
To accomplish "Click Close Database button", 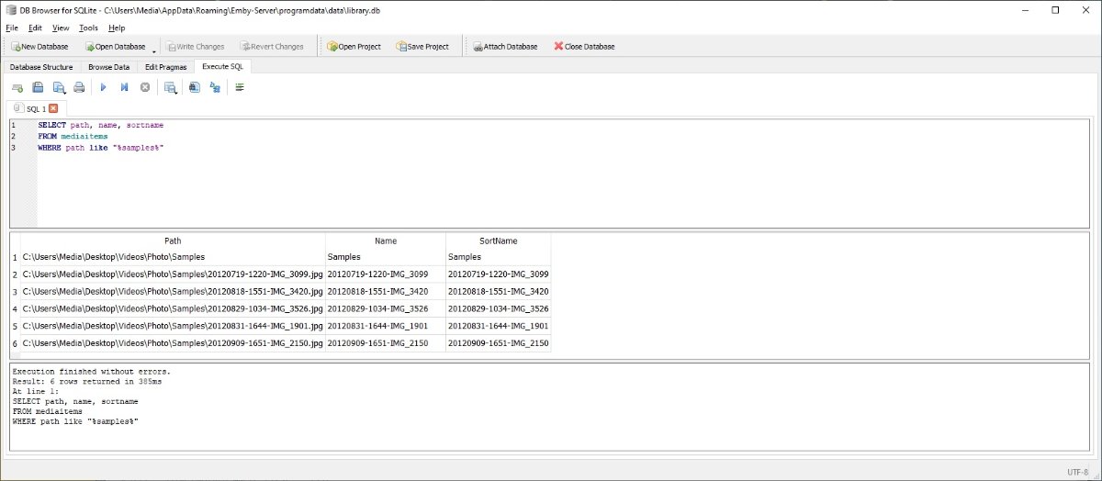I will 584,46.
